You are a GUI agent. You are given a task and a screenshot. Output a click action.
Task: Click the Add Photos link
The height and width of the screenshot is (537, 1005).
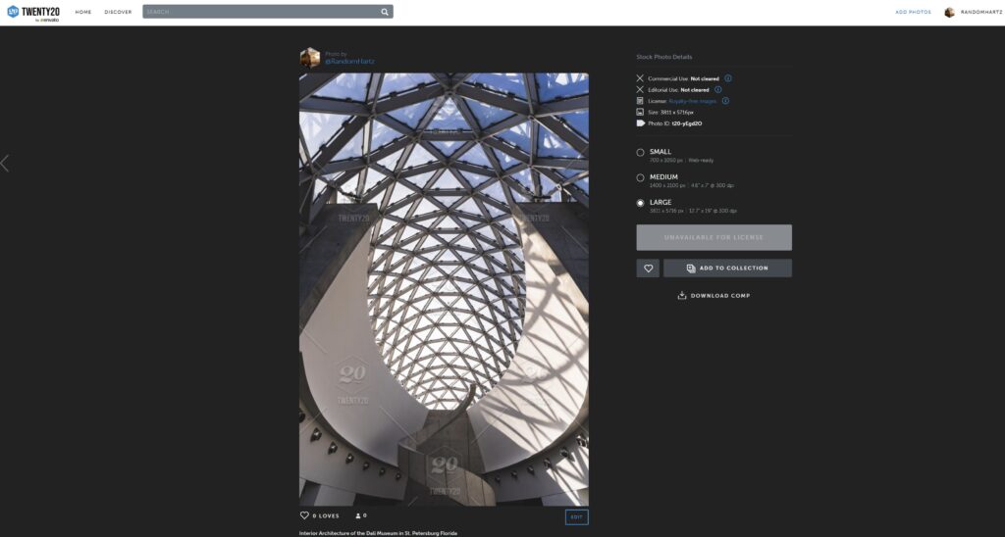(x=914, y=12)
